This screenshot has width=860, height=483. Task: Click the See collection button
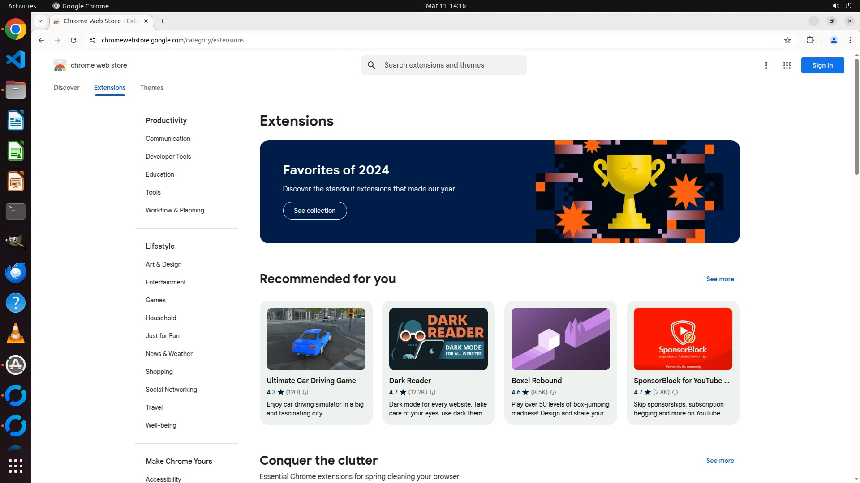point(314,211)
